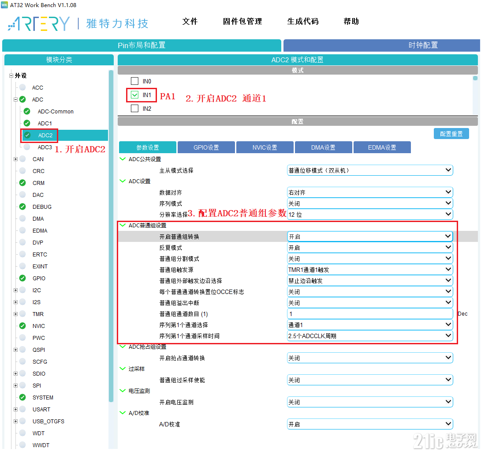481x452 pixels.
Task: Select USB_OTGFS in the module tree
Action: coord(48,421)
